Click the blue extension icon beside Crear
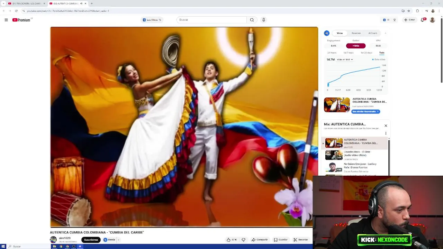Image resolution: width=443 pixels, height=249 pixels. pyautogui.click(x=384, y=20)
